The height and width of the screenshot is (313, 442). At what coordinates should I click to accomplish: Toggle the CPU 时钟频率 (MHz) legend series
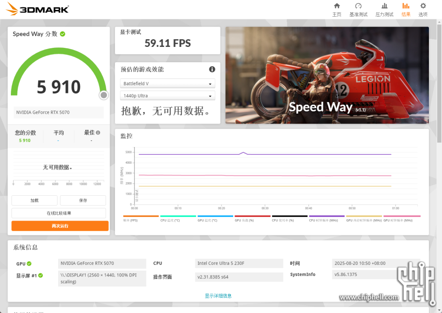tap(327, 219)
